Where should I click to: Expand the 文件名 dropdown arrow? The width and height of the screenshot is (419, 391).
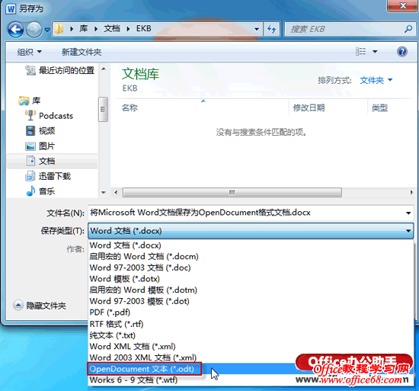[x=408, y=213]
